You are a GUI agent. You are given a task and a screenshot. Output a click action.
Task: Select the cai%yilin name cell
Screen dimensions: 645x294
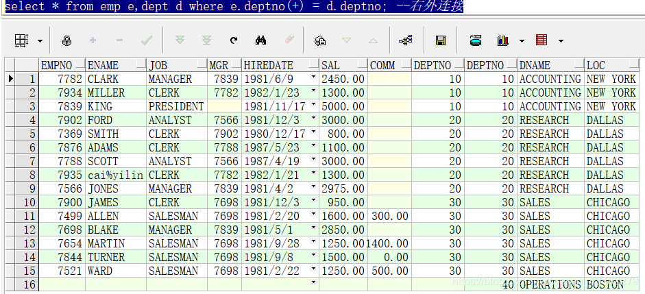pos(116,175)
